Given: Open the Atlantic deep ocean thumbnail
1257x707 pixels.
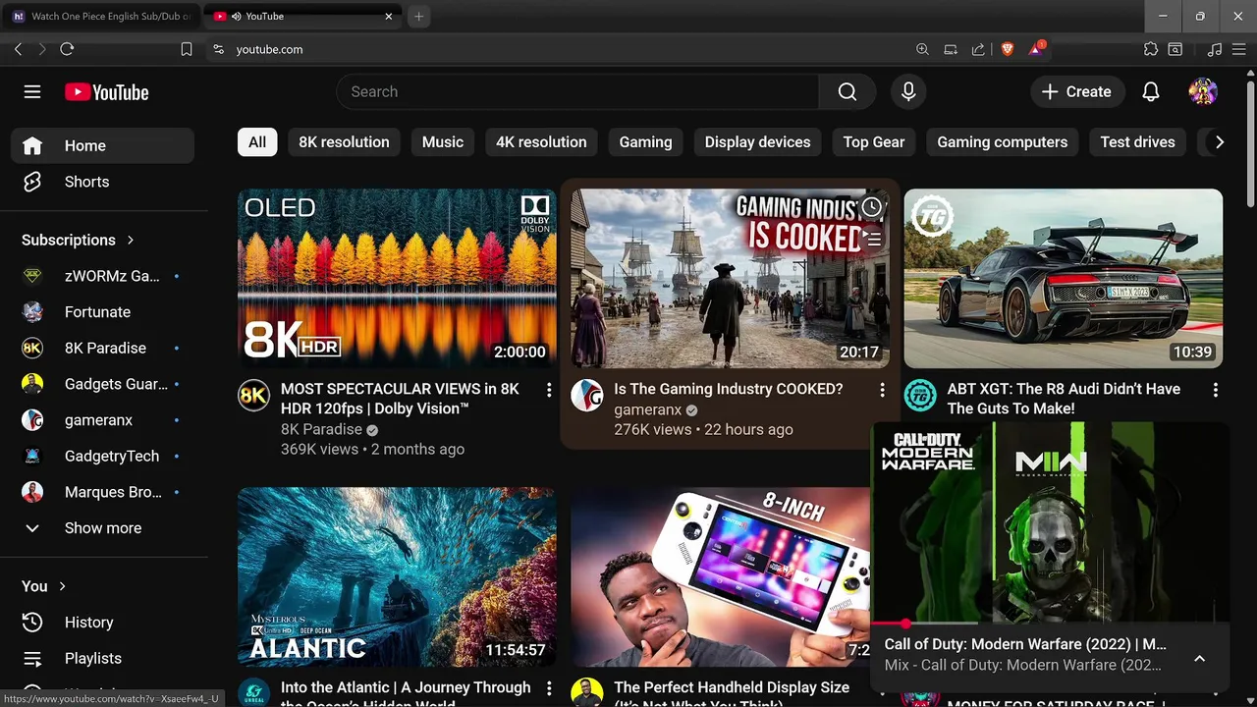Looking at the screenshot, I should click(397, 577).
